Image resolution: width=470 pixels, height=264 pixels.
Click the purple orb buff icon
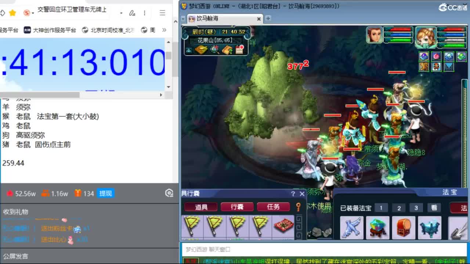pos(424,56)
